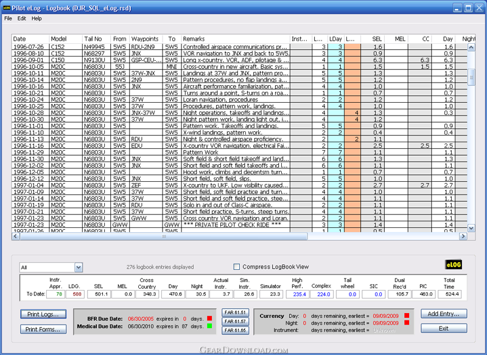The height and width of the screenshot is (355, 487).
Task: Select the 'Solo in and out of Class-C airspace' remark
Action: coord(236,205)
